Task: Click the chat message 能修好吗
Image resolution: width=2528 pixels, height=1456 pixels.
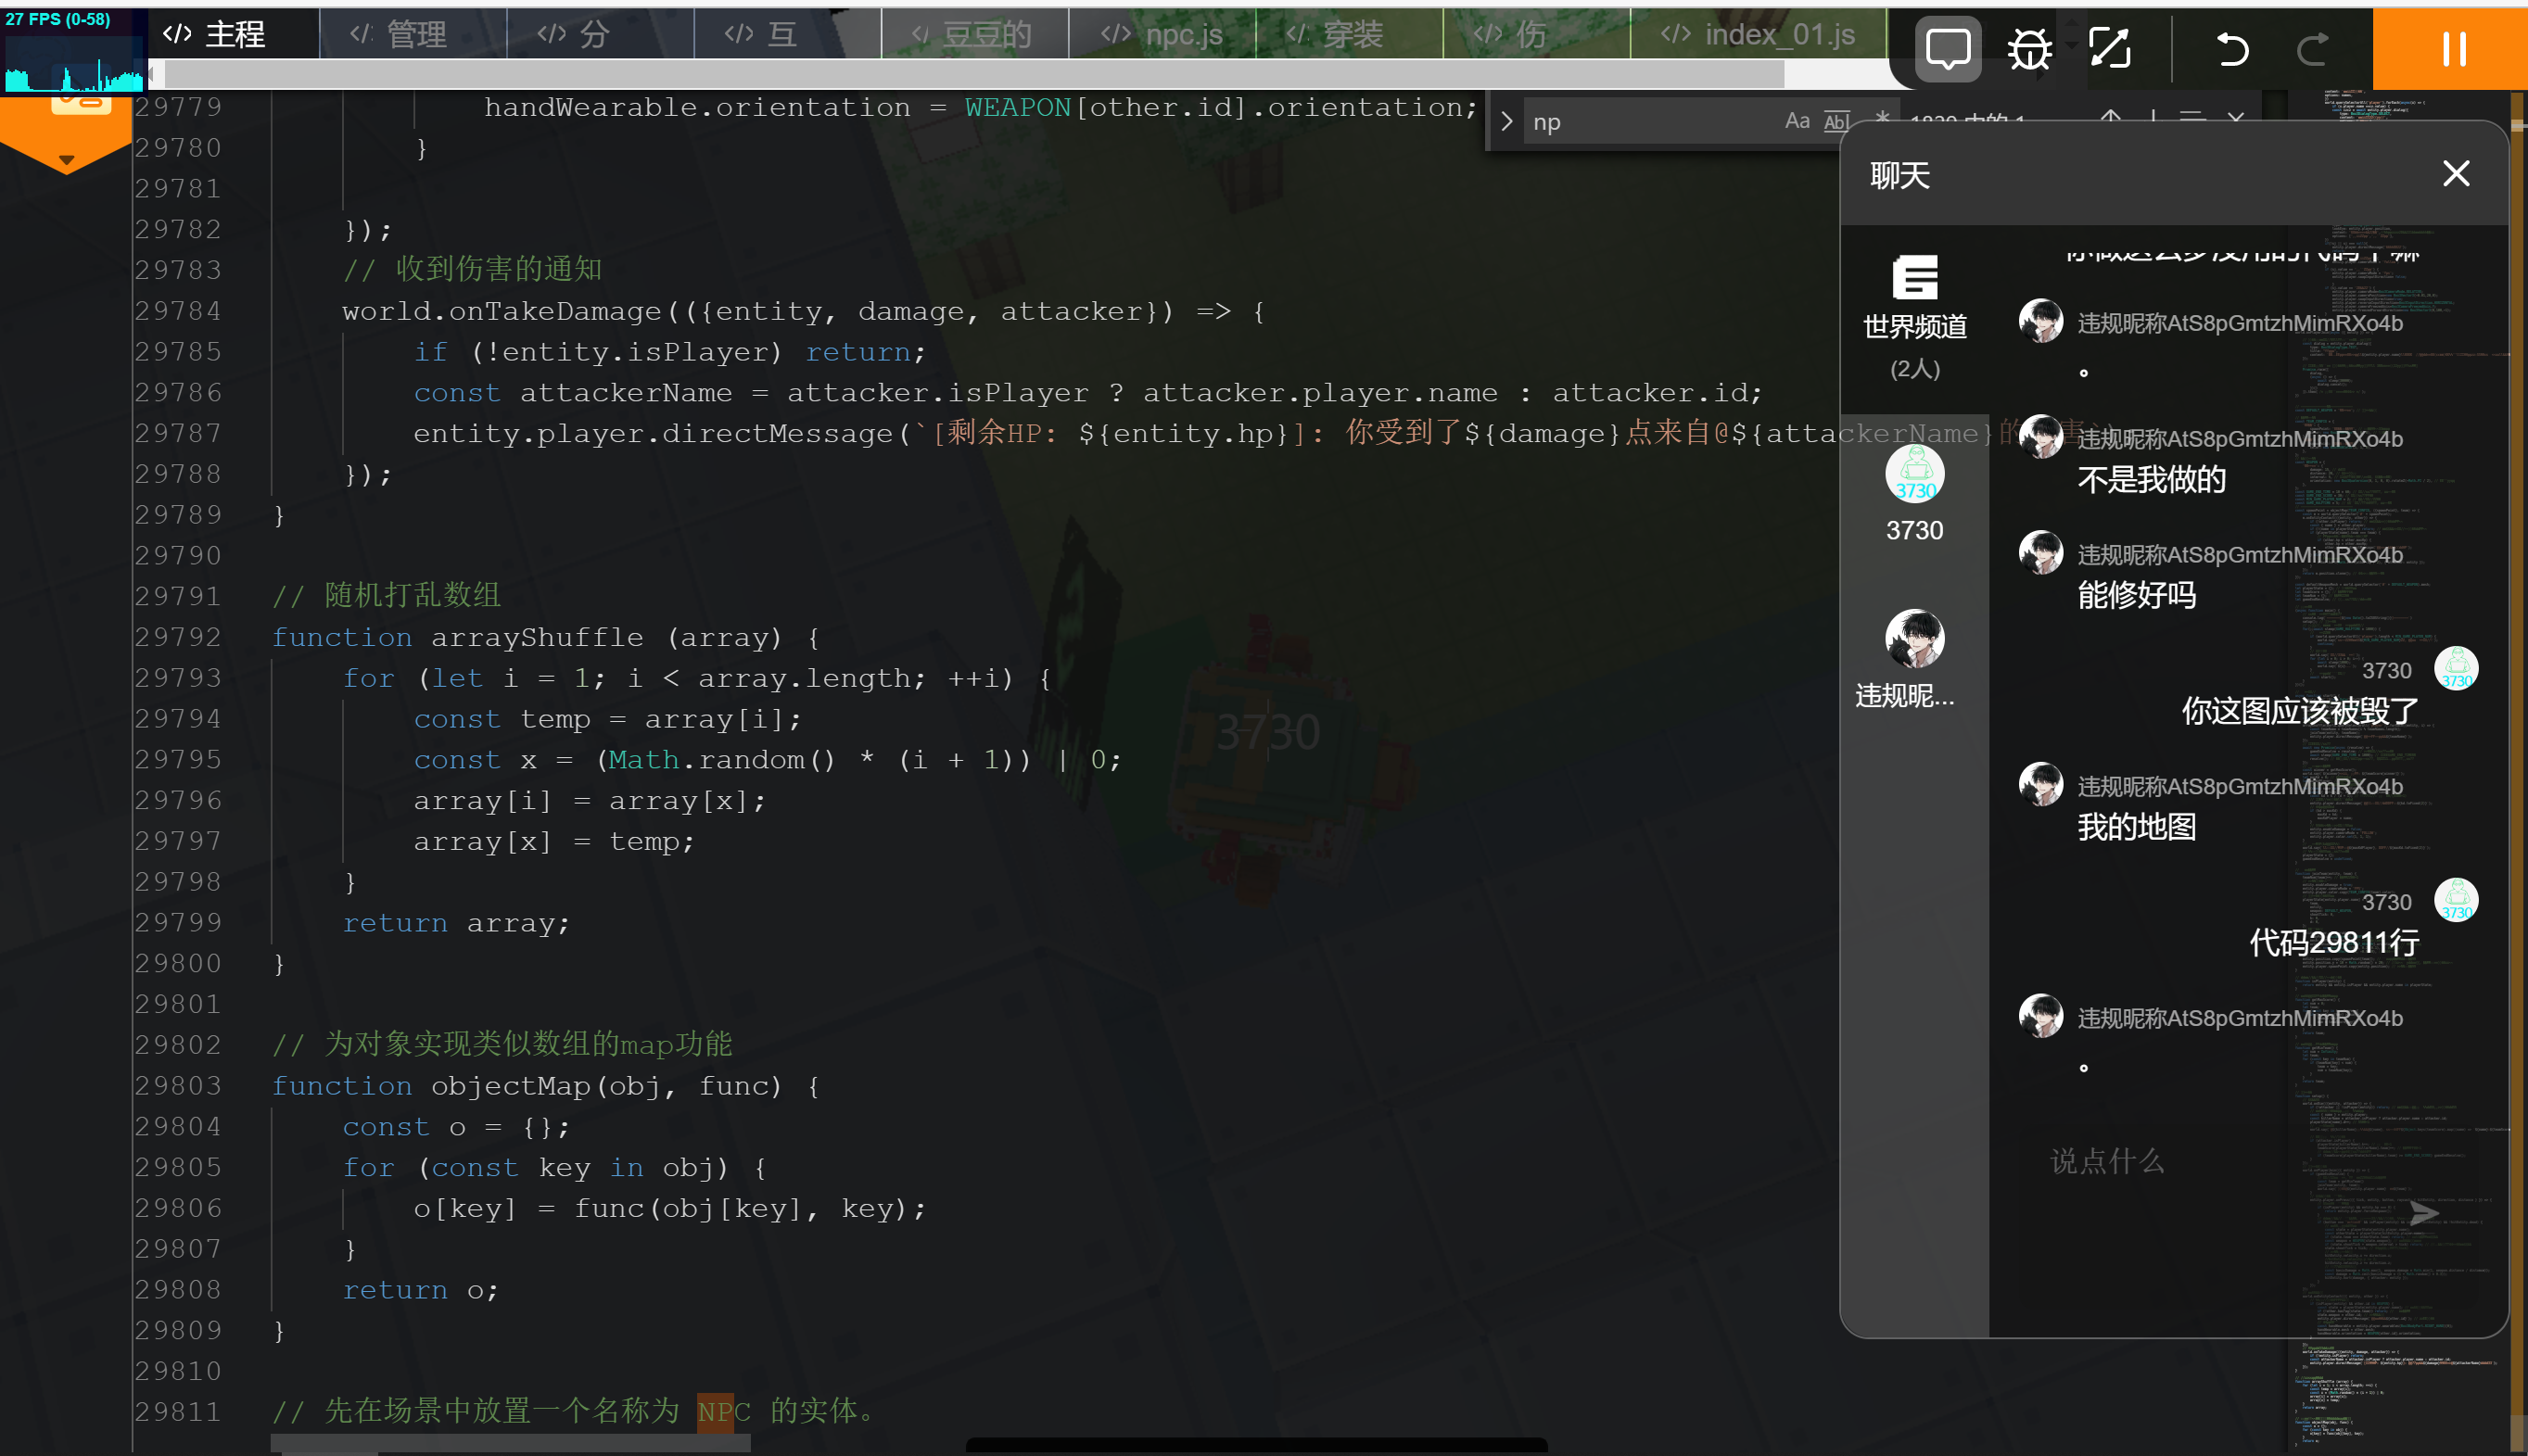Action: (x=2136, y=596)
